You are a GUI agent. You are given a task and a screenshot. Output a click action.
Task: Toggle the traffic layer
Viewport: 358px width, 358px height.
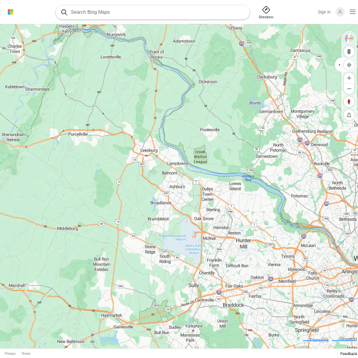tap(349, 51)
